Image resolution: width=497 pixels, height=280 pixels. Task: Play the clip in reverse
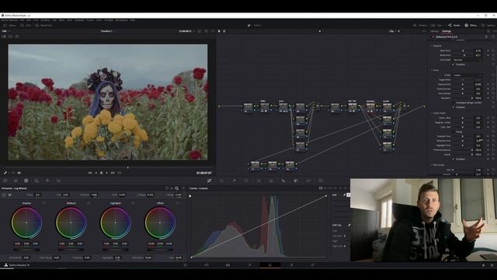(96, 173)
